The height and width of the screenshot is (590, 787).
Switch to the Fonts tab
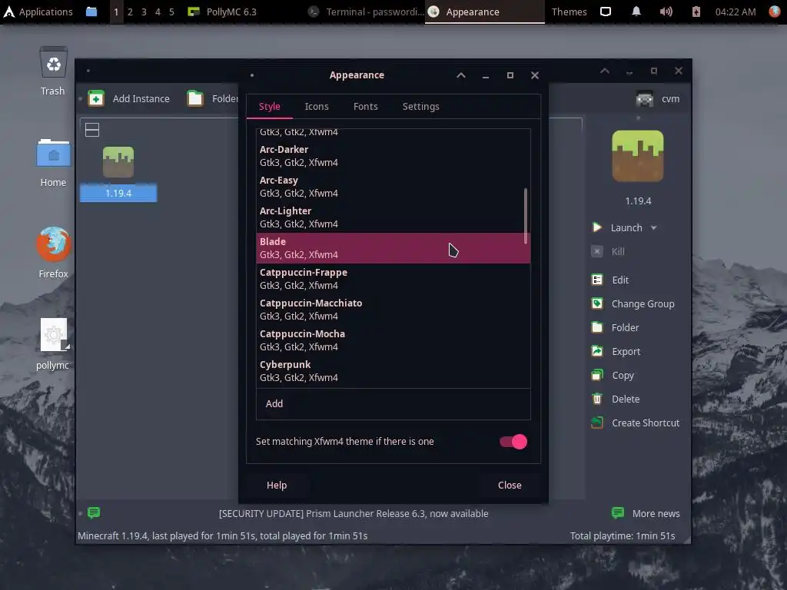tap(365, 106)
